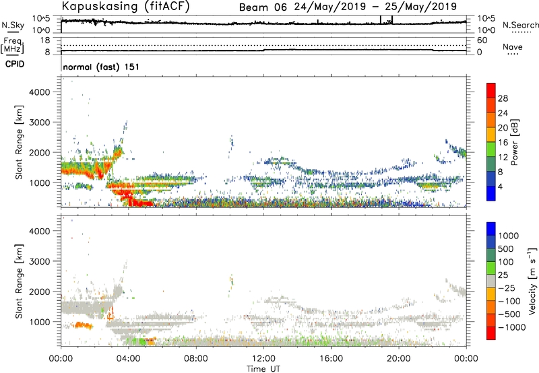
Task: Pick the red top segment of Power colorbar
Action: [x=491, y=90]
